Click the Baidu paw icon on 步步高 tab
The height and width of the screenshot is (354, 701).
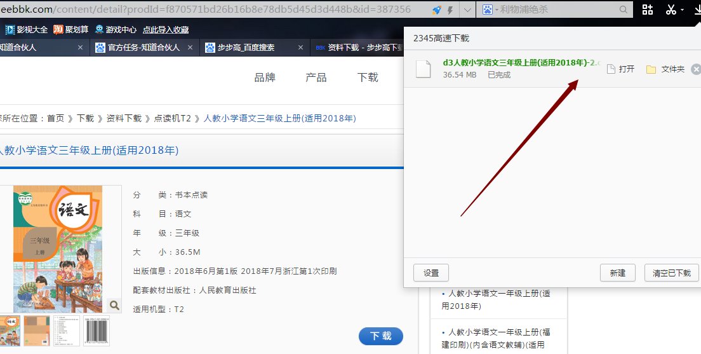coord(210,48)
